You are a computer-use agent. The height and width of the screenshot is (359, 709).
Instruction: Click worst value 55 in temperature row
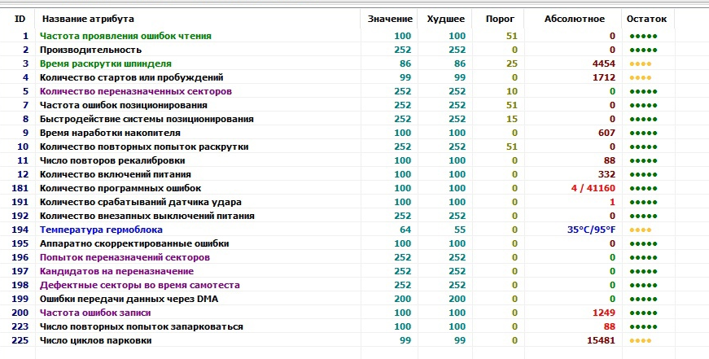460,230
